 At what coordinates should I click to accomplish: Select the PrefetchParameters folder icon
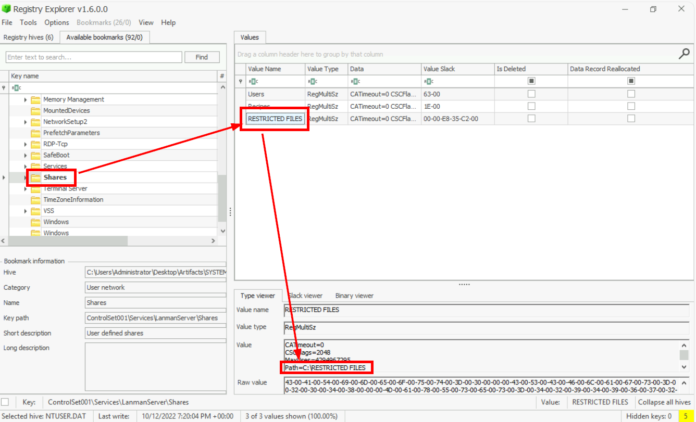(x=35, y=133)
